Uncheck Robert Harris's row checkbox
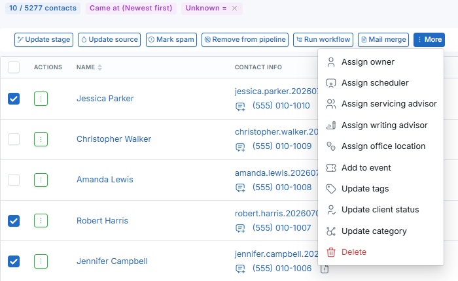Screen dimensions: 458x281 point(14,221)
